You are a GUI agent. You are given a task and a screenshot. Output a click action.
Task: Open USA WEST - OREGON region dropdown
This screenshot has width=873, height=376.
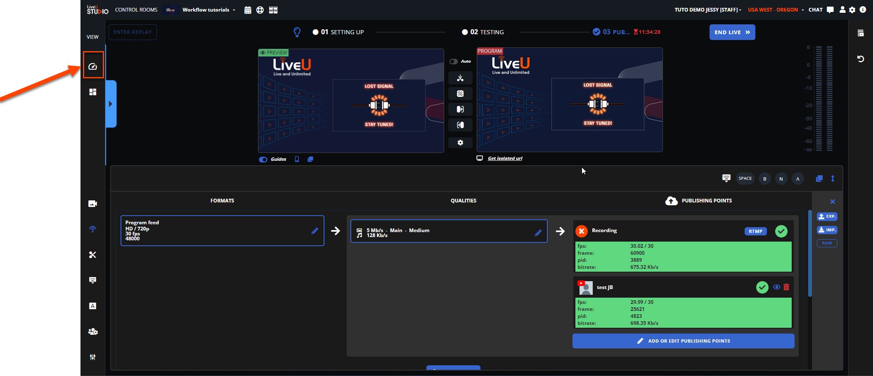[x=776, y=10]
